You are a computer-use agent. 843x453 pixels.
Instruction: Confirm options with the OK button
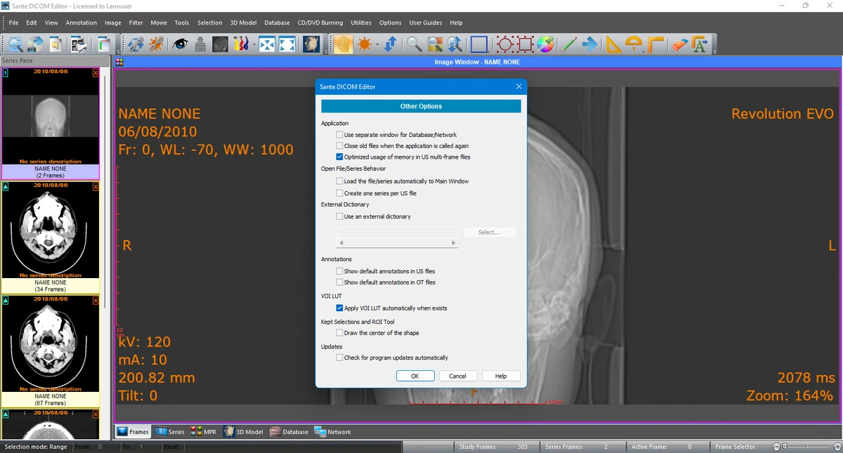click(x=415, y=376)
